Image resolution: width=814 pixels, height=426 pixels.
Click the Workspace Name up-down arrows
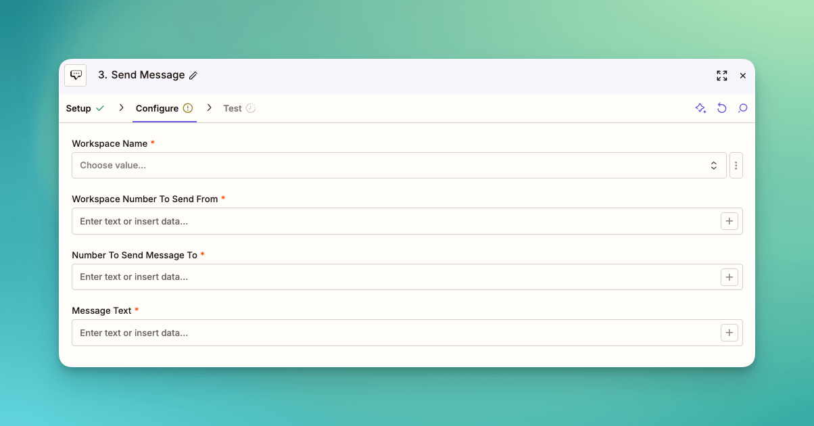click(713, 166)
